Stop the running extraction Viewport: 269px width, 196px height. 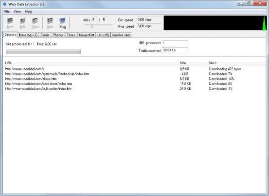click(x=63, y=23)
